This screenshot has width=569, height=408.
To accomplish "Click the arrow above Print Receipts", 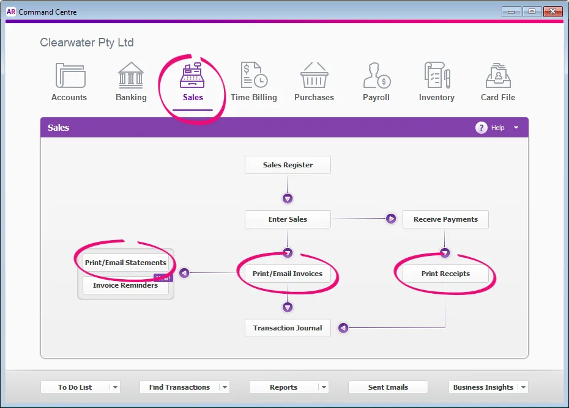I will point(445,252).
